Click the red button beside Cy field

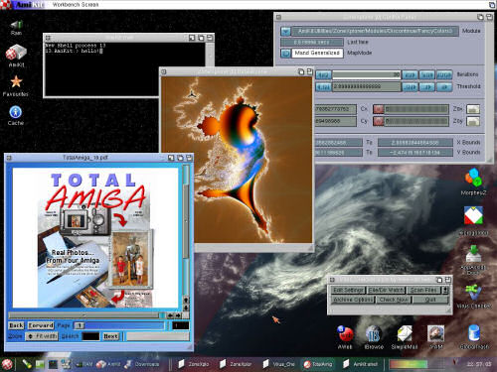click(379, 121)
